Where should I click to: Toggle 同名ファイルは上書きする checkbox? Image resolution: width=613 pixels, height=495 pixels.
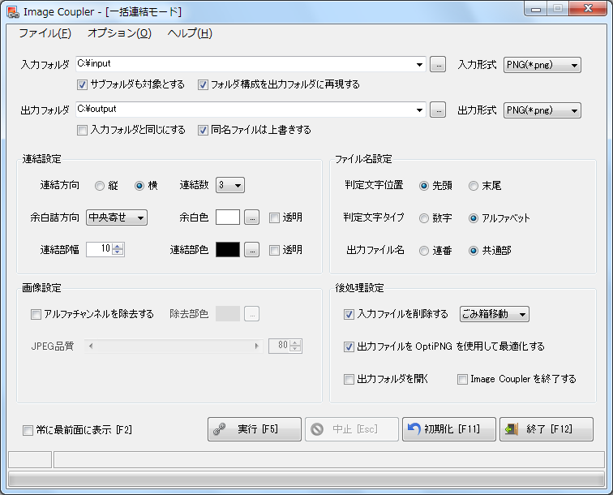point(204,130)
